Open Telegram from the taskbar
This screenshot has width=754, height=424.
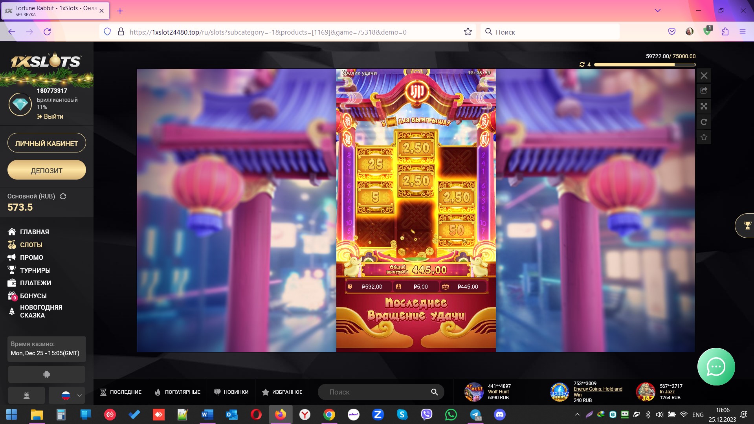(475, 415)
